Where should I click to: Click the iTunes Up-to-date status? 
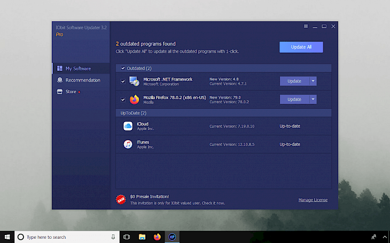[x=290, y=144]
